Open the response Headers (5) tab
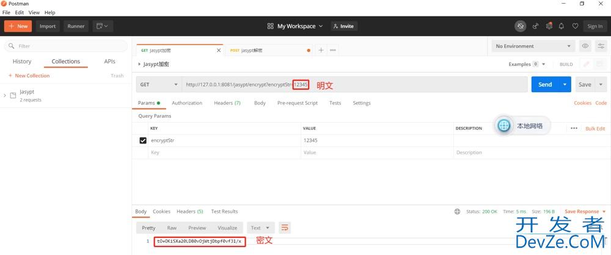Image resolution: width=611 pixels, height=255 pixels. coord(190,212)
